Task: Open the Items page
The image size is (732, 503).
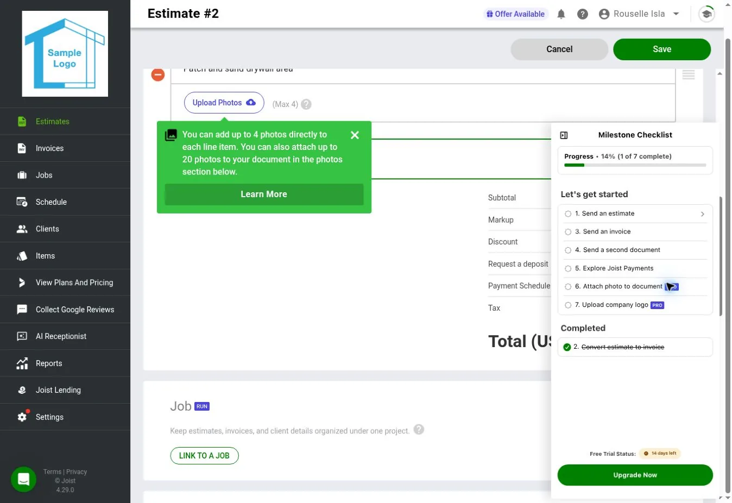Action: (65, 256)
